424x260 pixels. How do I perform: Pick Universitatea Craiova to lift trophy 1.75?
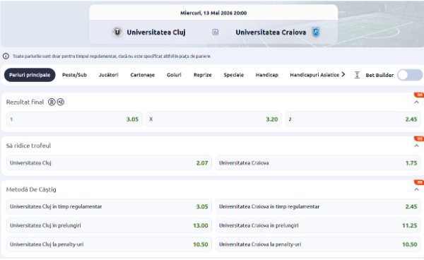coord(318,163)
